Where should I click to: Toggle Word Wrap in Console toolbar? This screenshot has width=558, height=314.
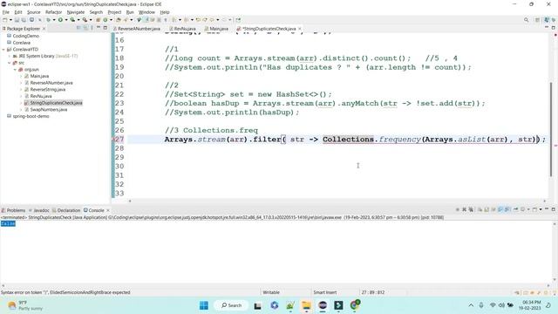[x=493, y=209]
